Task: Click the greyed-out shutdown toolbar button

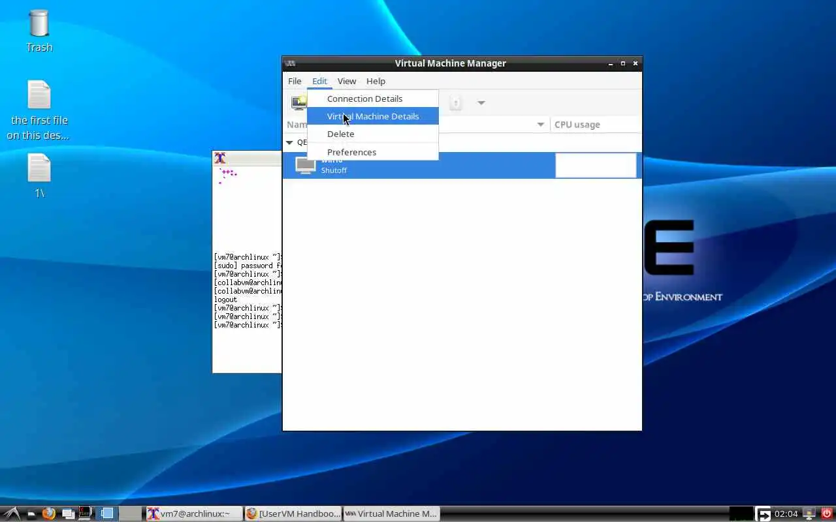Action: [456, 102]
